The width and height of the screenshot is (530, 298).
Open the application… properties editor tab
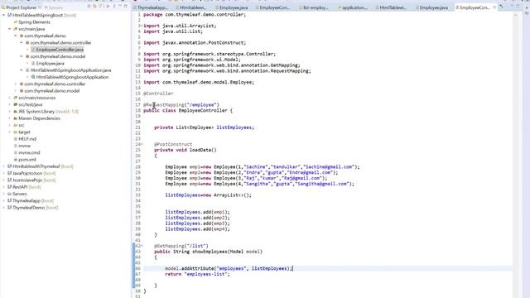click(x=352, y=7)
